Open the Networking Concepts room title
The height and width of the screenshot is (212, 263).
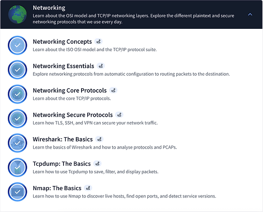pos(62,42)
